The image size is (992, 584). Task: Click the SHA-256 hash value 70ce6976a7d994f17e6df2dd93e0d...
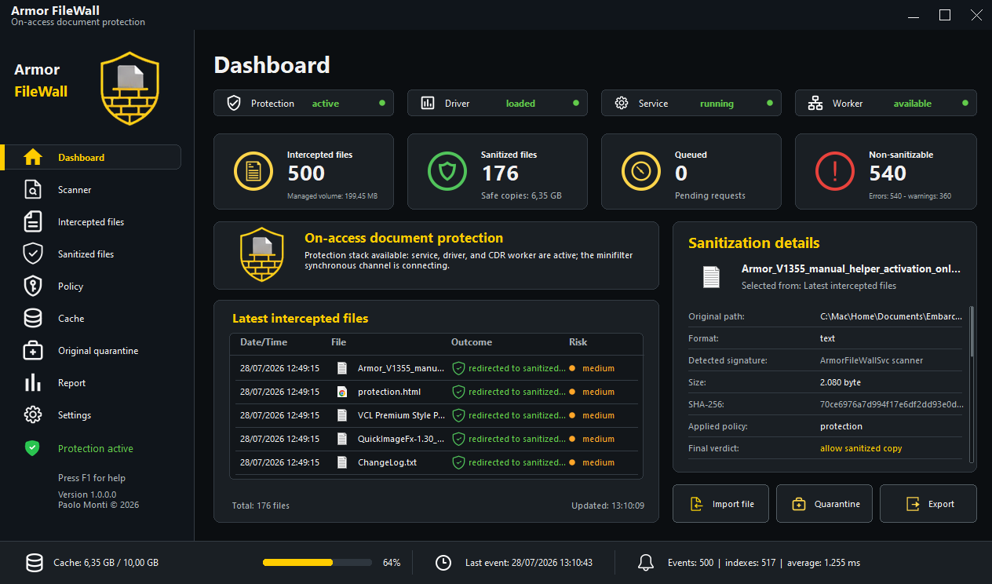tap(892, 404)
